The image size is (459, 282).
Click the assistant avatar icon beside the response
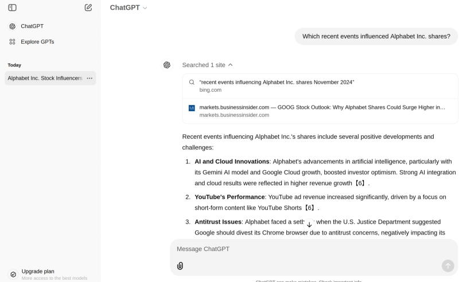pyautogui.click(x=167, y=65)
